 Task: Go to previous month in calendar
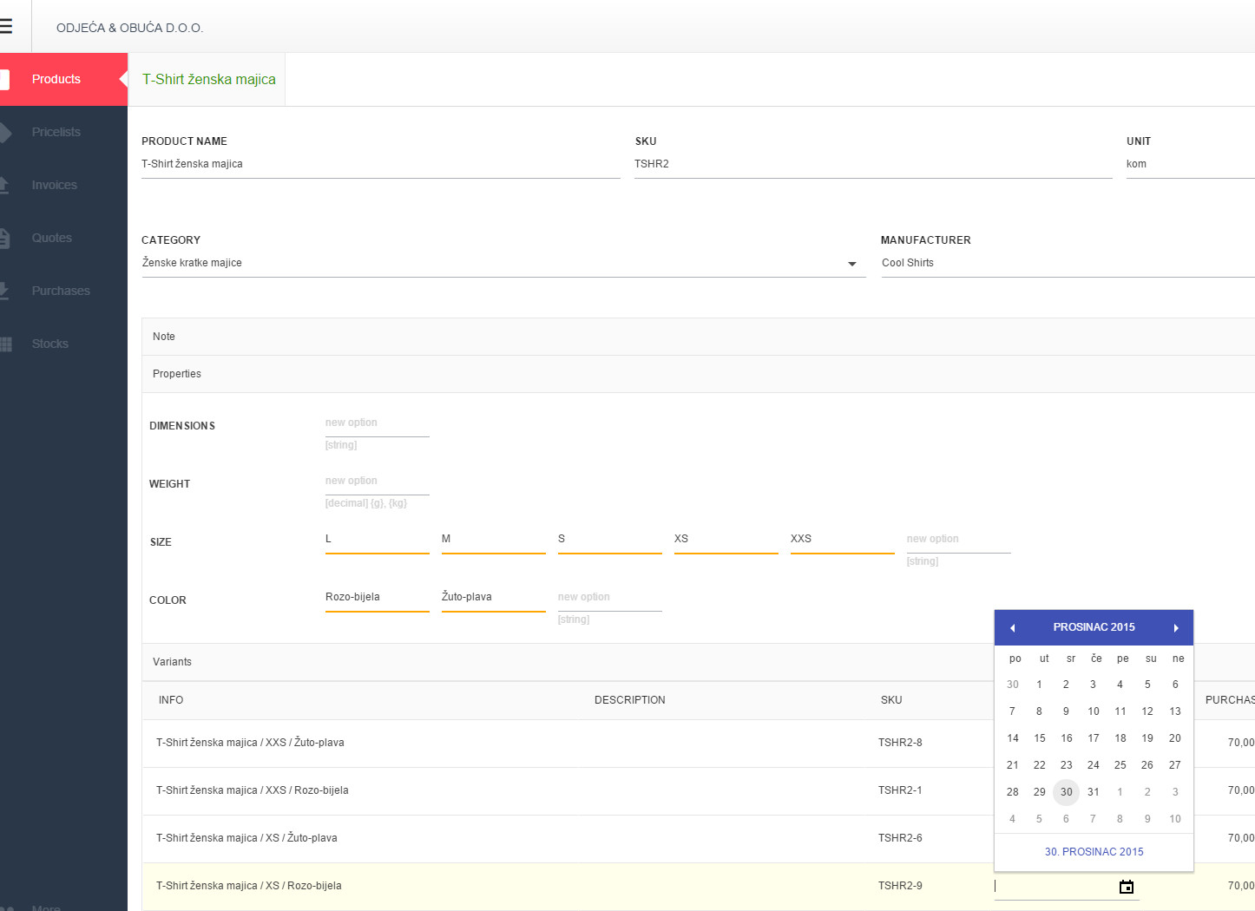[1012, 627]
